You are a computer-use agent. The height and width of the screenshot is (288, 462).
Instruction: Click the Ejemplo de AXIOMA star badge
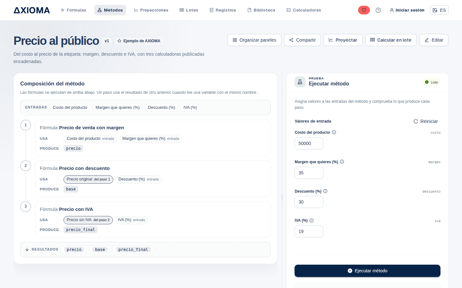click(139, 41)
